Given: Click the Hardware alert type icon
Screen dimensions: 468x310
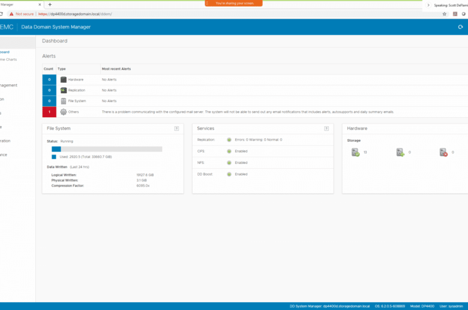Looking at the screenshot, I should [x=63, y=79].
